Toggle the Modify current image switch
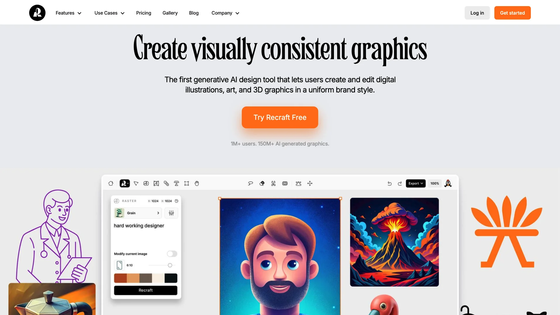Screen dimensions: 560x315 pyautogui.click(x=172, y=253)
